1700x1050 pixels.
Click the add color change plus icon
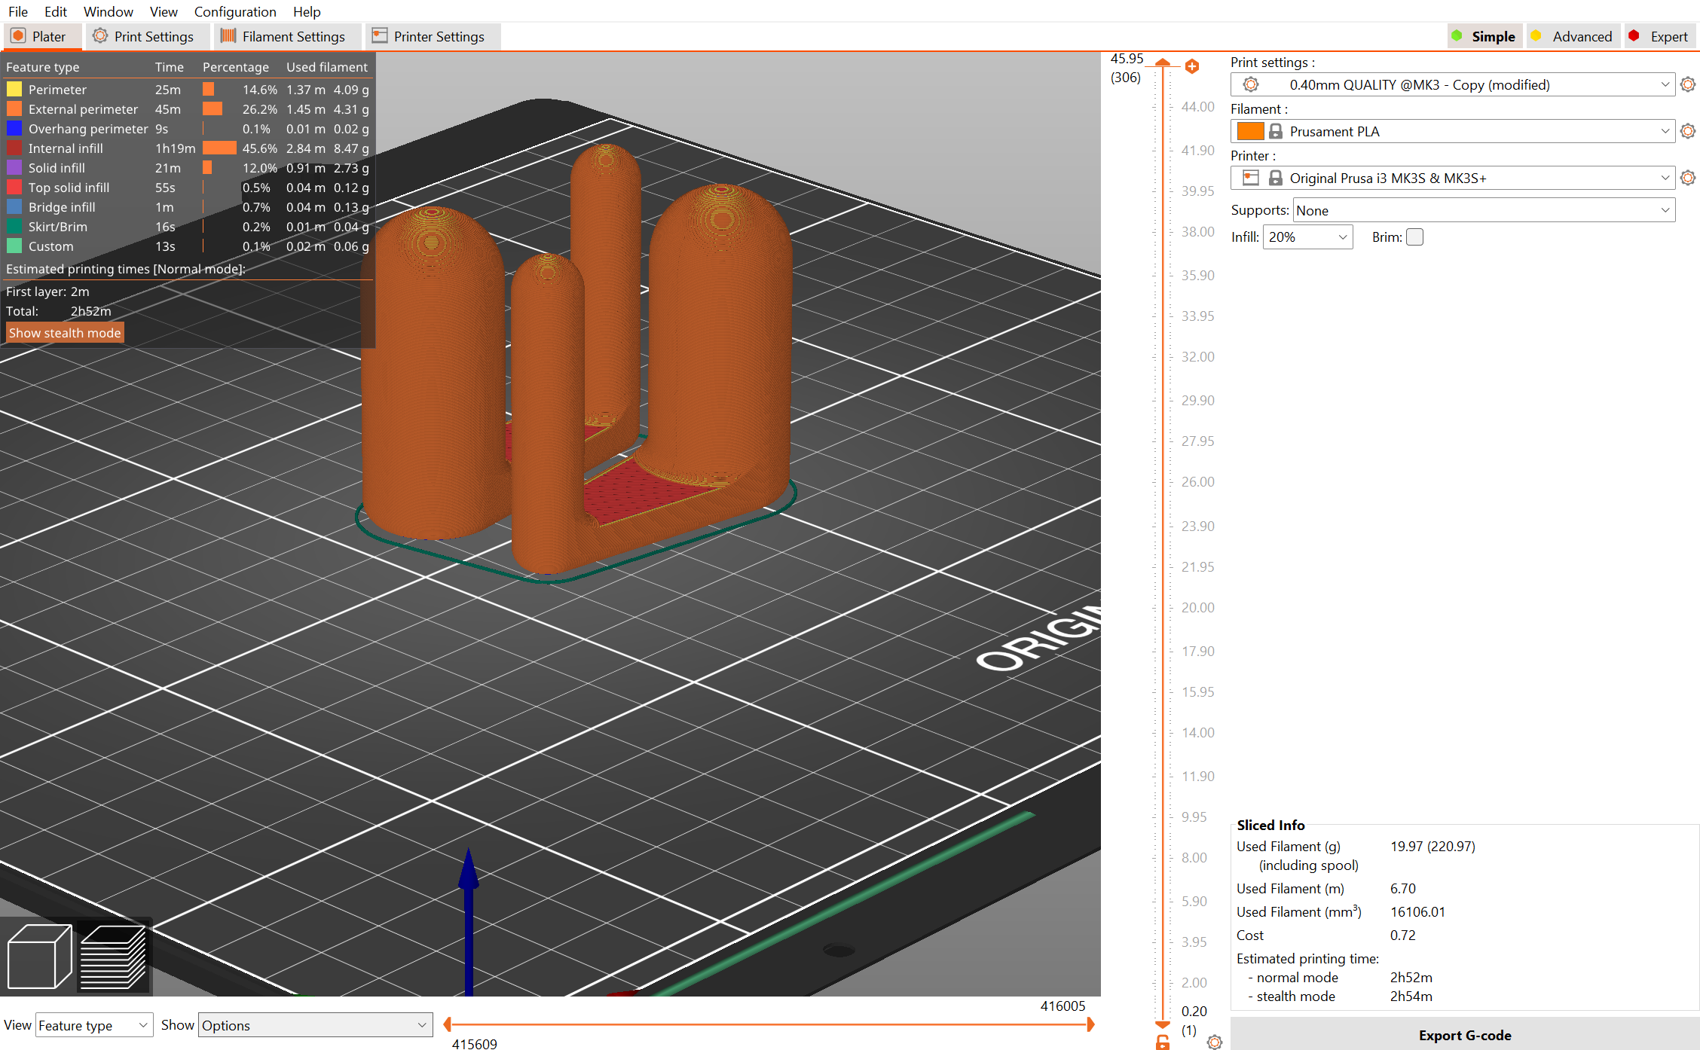pos(1192,67)
